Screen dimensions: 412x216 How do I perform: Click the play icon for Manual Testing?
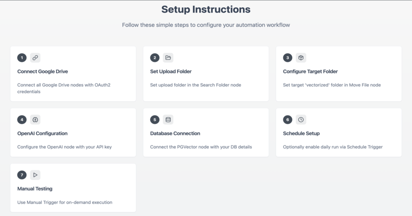click(35, 175)
